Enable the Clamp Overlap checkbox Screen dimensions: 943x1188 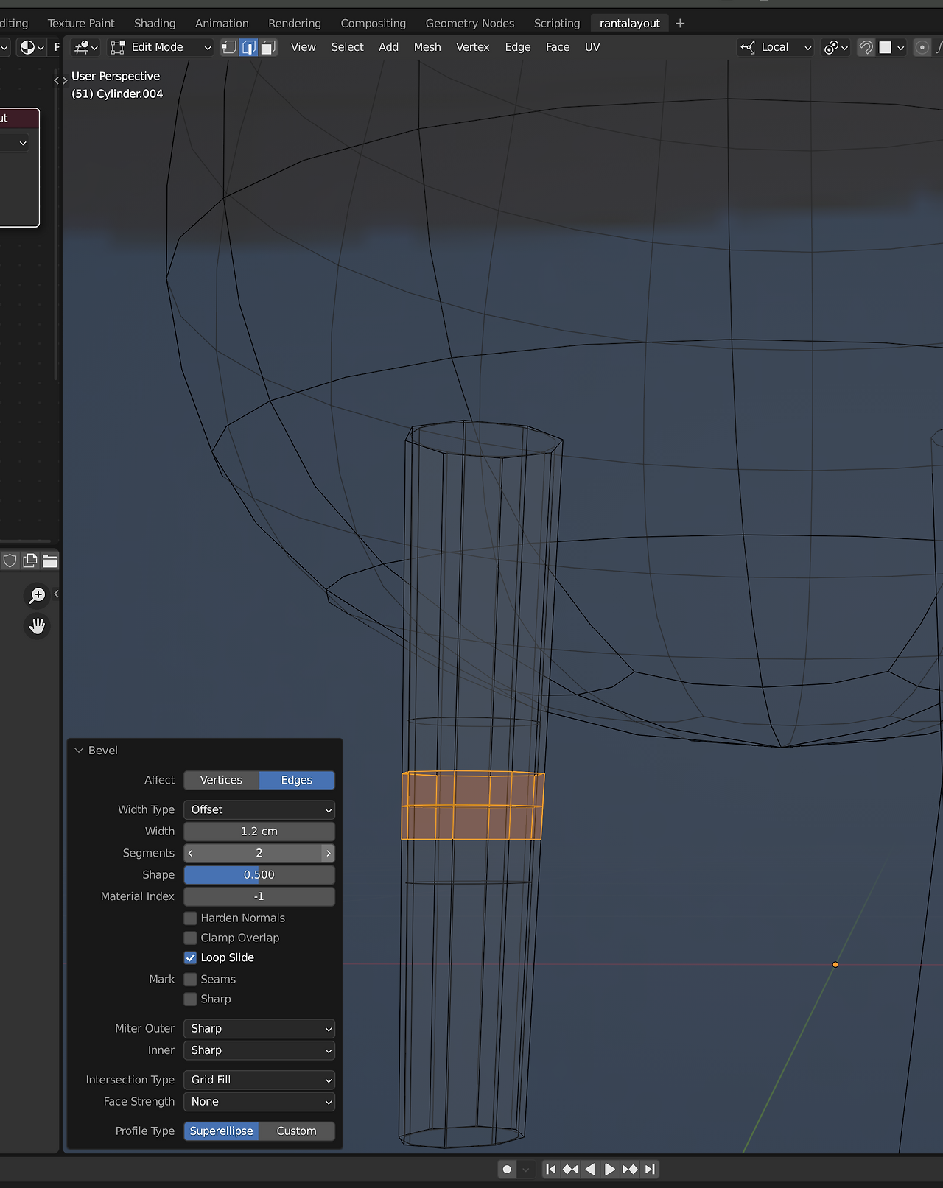[x=191, y=938]
